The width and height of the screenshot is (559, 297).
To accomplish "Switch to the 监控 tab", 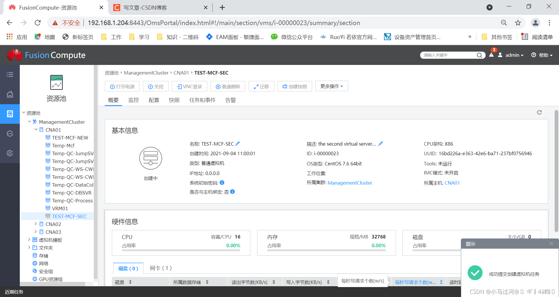I will pyautogui.click(x=134, y=100).
